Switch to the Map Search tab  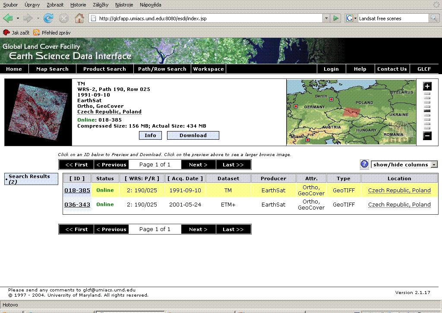click(x=52, y=69)
